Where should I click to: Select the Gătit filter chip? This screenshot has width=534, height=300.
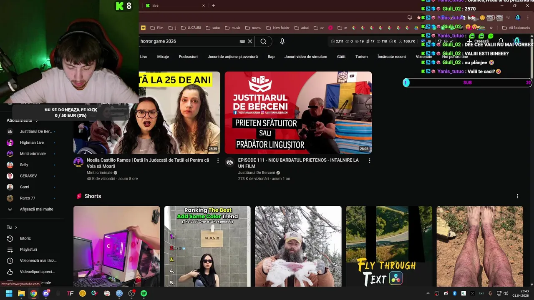tap(341, 57)
